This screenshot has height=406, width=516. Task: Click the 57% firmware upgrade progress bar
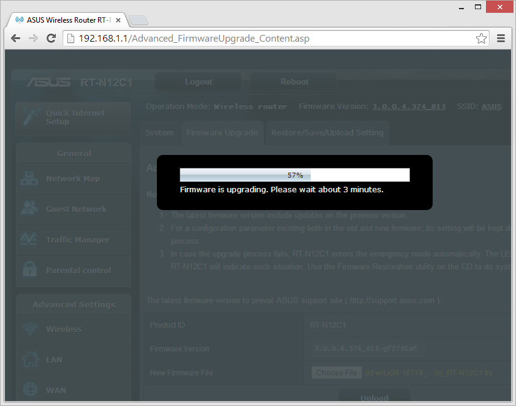pyautogui.click(x=295, y=175)
